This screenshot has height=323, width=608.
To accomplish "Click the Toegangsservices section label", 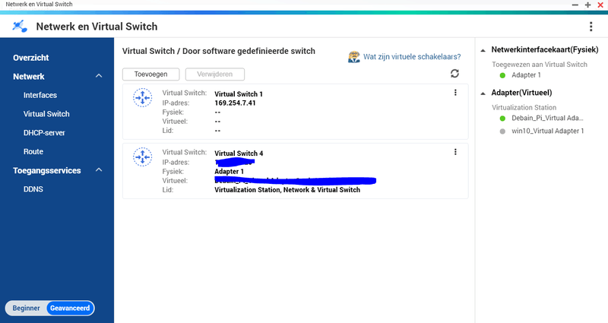I will (x=47, y=170).
